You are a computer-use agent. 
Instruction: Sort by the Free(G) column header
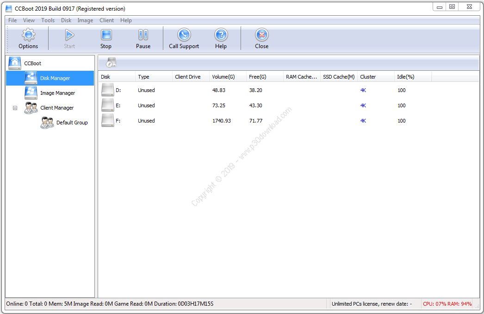tap(265, 77)
